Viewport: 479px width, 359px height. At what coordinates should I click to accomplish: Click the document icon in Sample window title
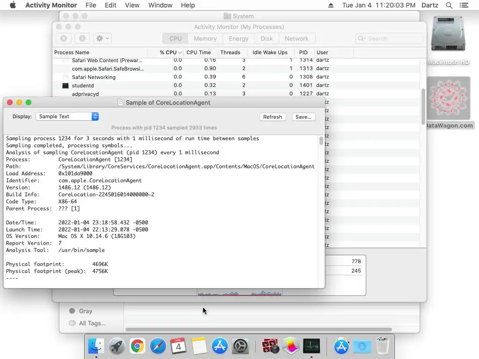tap(120, 102)
